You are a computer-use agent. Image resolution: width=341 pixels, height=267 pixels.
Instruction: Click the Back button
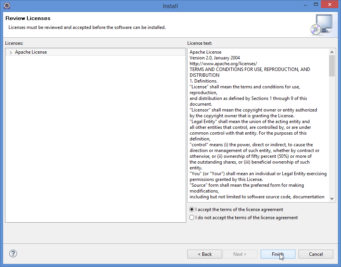pyautogui.click(x=205, y=254)
